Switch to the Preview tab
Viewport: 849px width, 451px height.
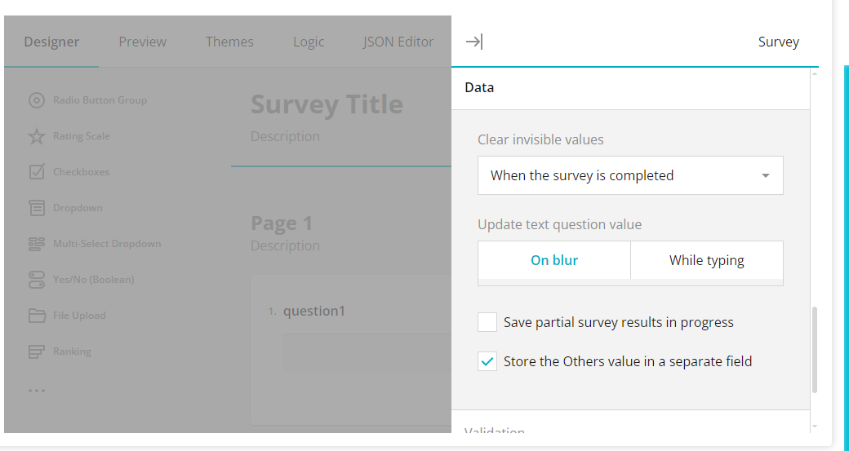point(142,42)
